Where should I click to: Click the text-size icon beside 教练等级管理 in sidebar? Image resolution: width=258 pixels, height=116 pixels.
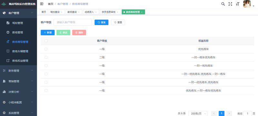pyautogui.click(x=8, y=42)
